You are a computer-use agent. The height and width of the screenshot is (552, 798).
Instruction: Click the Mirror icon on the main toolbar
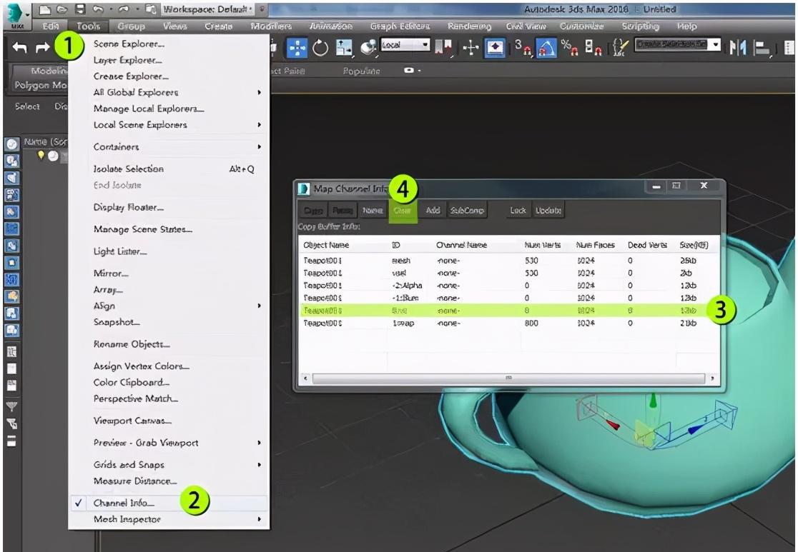pyautogui.click(x=737, y=48)
